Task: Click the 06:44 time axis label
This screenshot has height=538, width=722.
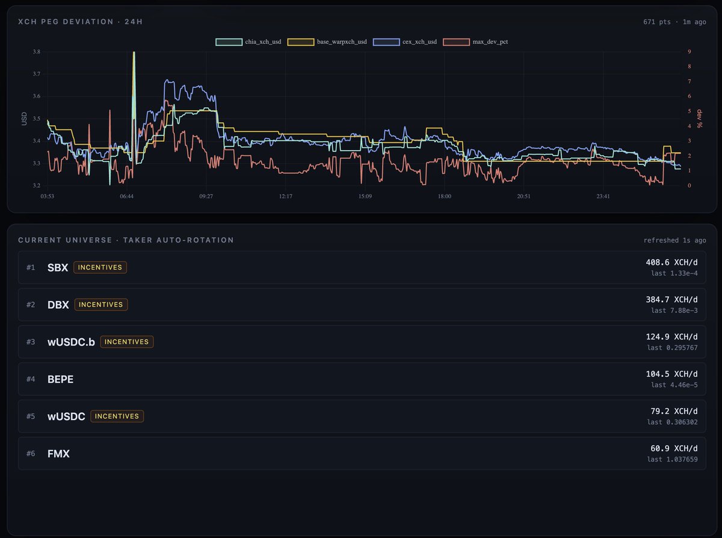Action: point(127,196)
